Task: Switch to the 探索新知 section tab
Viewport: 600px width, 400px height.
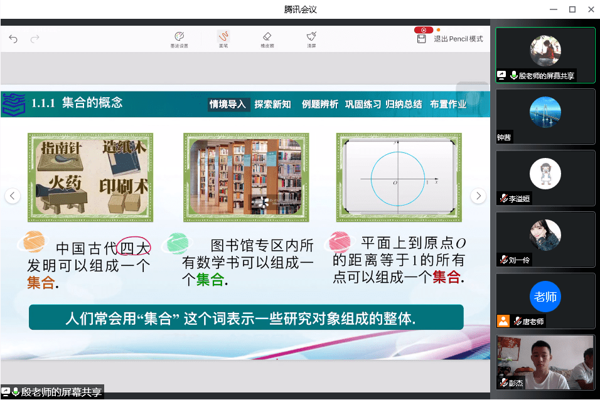Action: coord(272,105)
